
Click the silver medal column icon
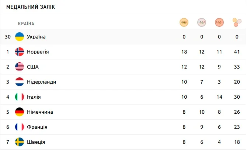[x=201, y=22]
